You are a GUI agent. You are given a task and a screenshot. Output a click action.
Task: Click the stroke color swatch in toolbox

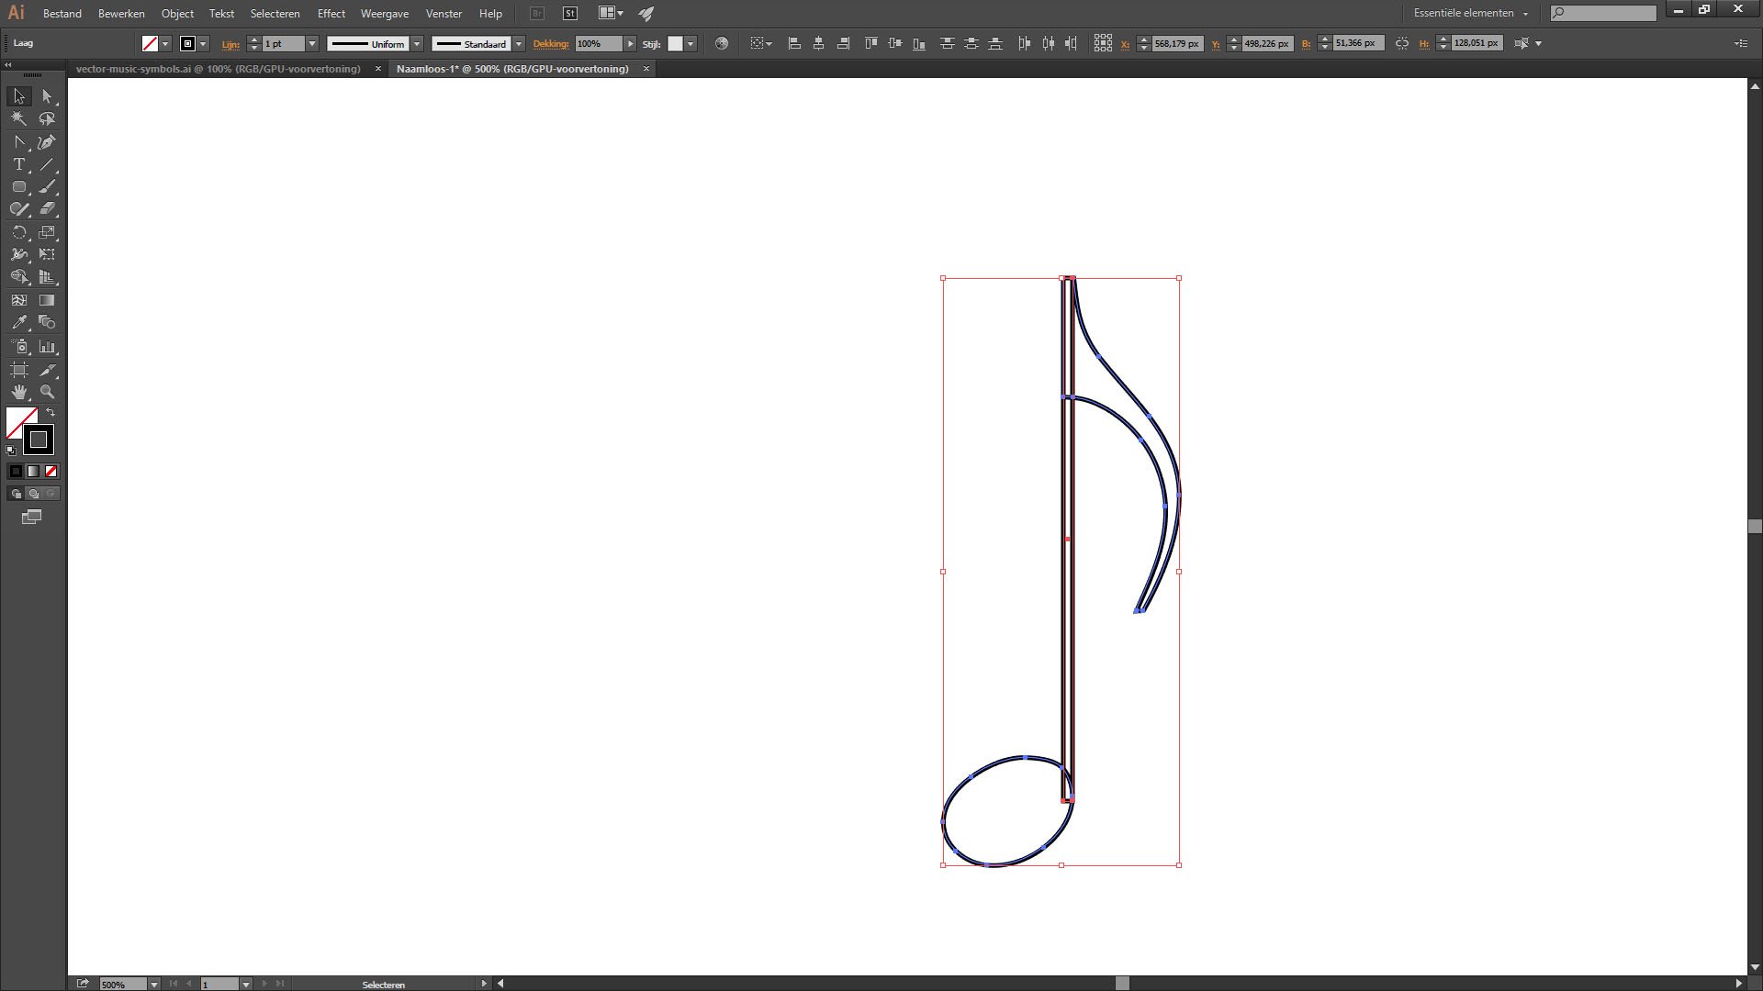(39, 440)
